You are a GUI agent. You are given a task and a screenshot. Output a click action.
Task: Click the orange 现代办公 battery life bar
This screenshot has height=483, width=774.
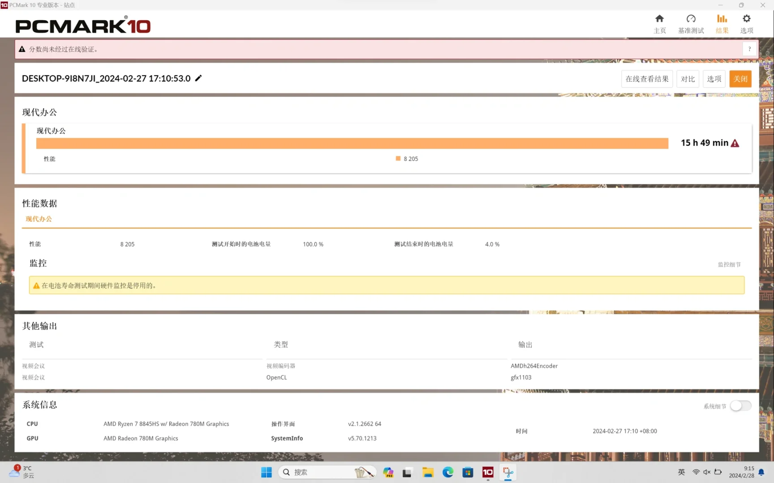pyautogui.click(x=352, y=143)
